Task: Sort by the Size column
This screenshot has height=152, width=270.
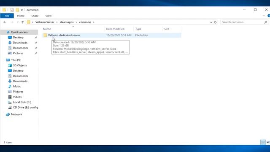Action: click(172, 29)
